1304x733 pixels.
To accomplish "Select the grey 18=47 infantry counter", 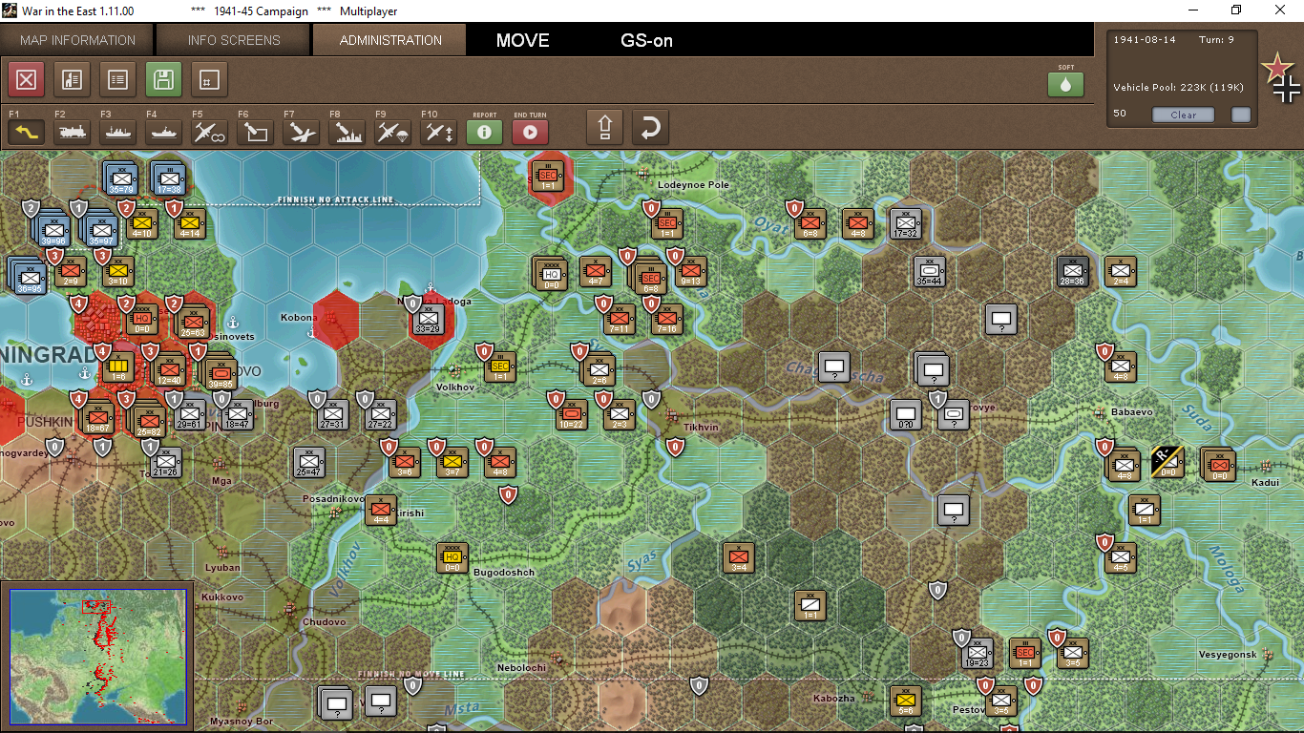I will point(238,413).
